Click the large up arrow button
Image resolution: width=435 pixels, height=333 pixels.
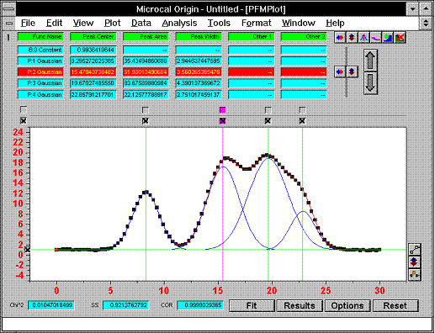(370, 60)
